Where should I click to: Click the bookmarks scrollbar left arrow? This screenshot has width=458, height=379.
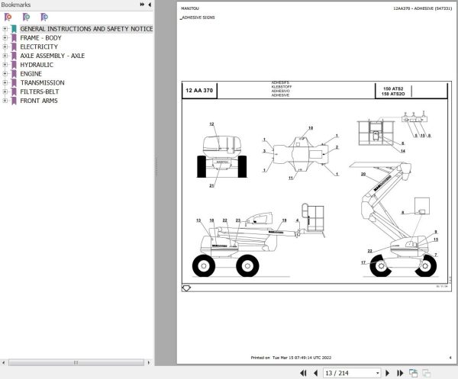tap(4, 363)
